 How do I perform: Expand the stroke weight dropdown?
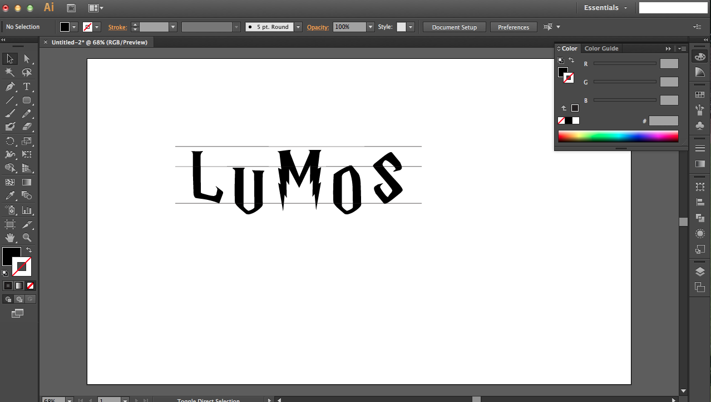pyautogui.click(x=173, y=27)
